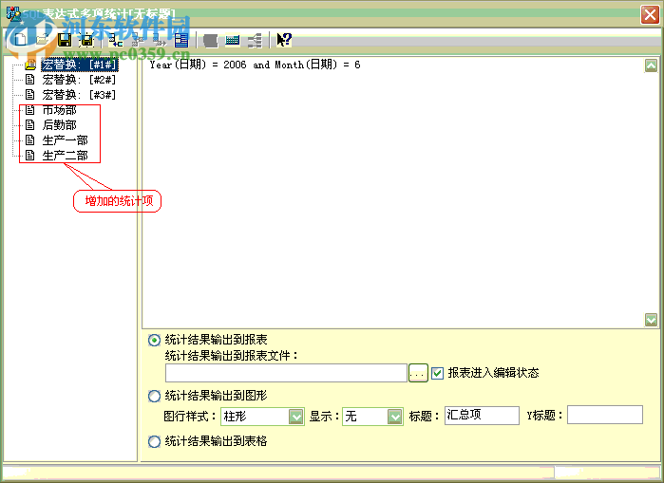Click the Open file toolbar icon
Image resolution: width=664 pixels, height=483 pixels.
[43, 40]
